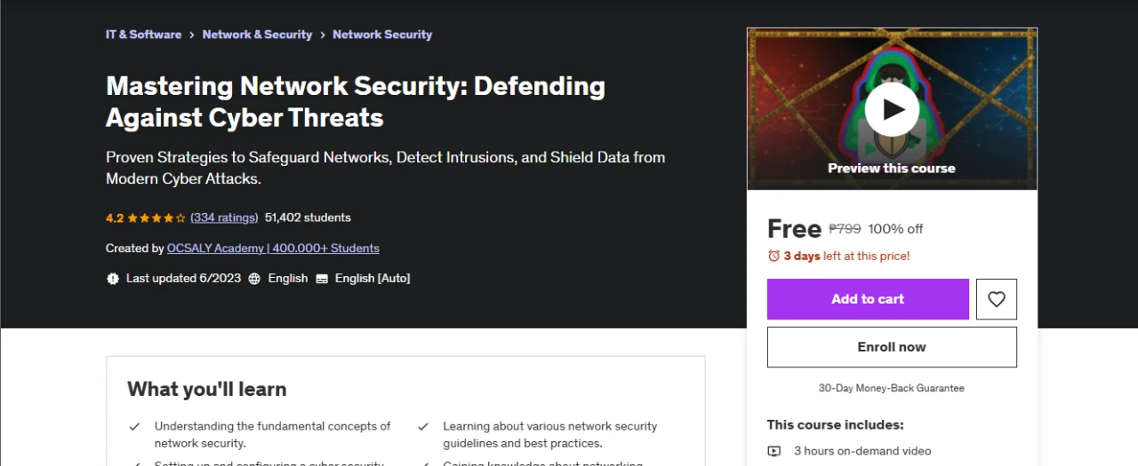
Task: Visit OCSALY Academy instructor profile
Action: click(273, 249)
